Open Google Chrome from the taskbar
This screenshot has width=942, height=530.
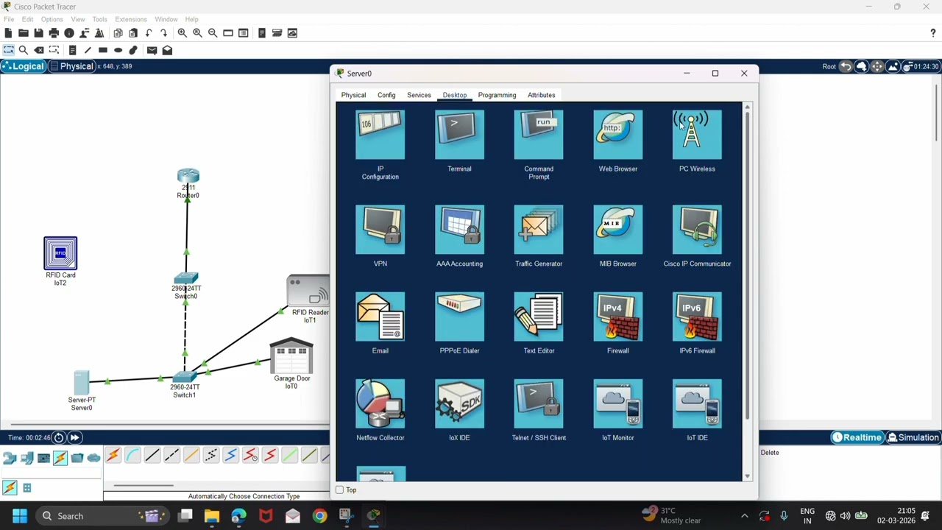(319, 516)
